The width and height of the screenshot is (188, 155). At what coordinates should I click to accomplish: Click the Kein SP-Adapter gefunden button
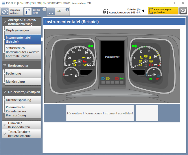point(163,11)
